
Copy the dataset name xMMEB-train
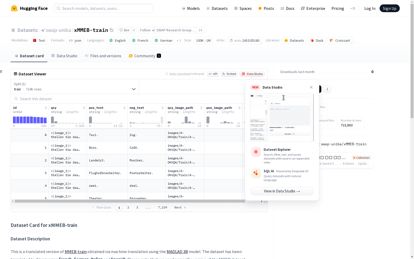click(x=112, y=30)
